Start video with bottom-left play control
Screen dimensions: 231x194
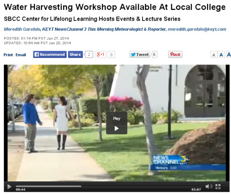point(9,187)
